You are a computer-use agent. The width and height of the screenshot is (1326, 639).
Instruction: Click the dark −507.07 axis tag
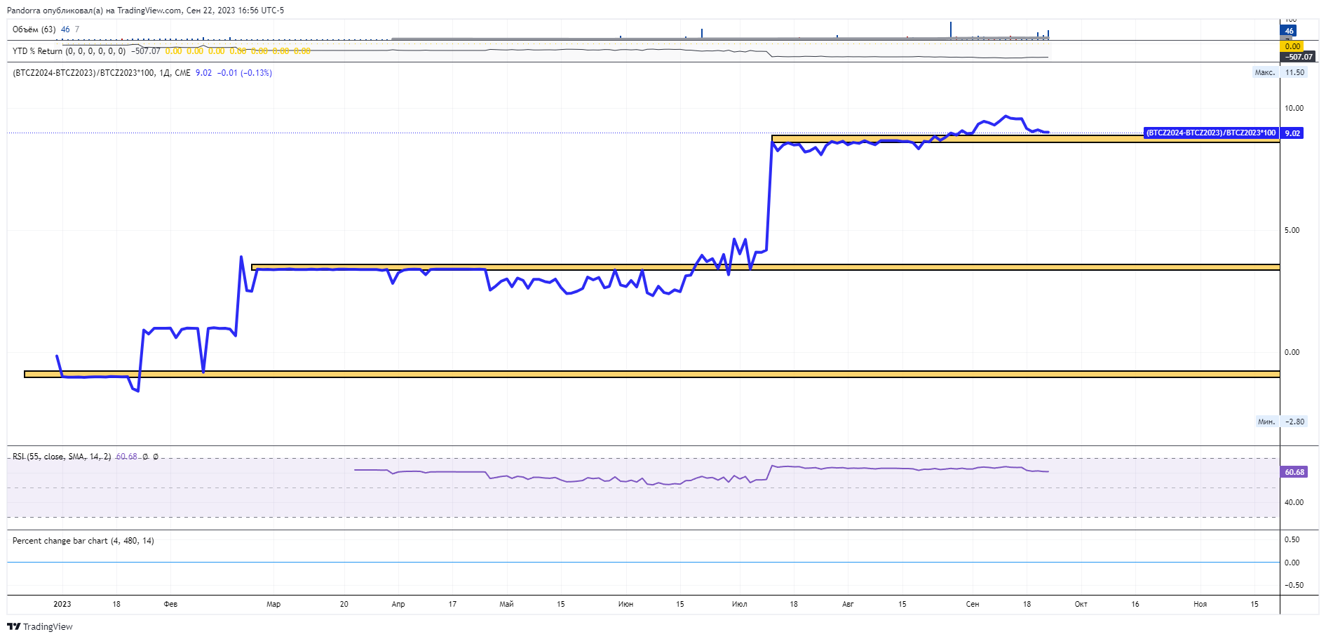tap(1298, 57)
